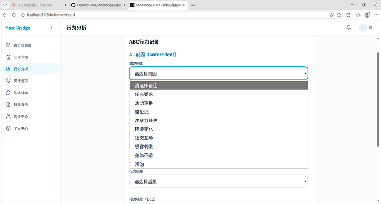Open the user avatar menu
The width and height of the screenshot is (381, 204).
click(363, 28)
